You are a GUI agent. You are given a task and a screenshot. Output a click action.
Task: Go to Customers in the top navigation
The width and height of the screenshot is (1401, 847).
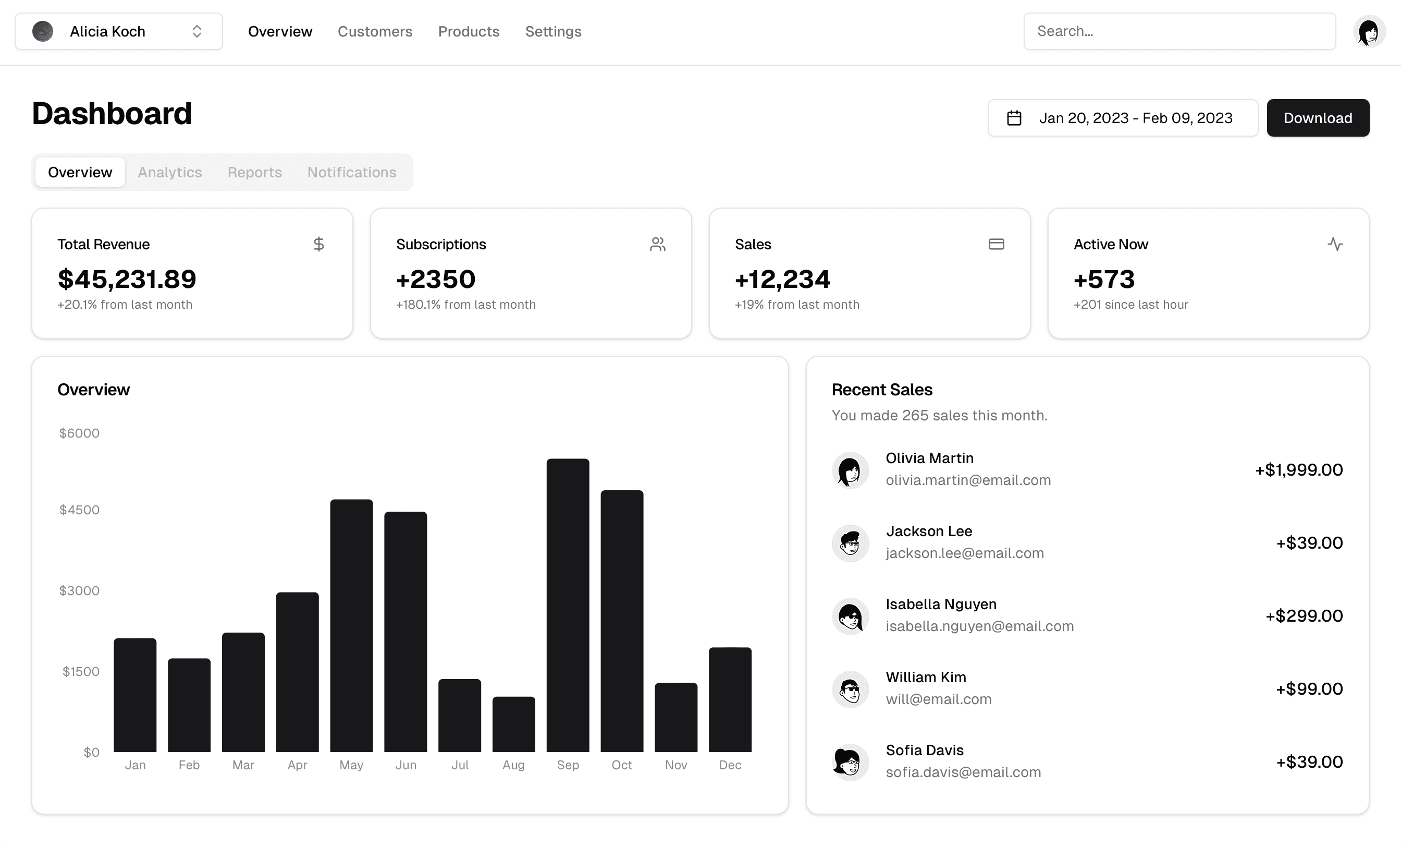pyautogui.click(x=375, y=31)
